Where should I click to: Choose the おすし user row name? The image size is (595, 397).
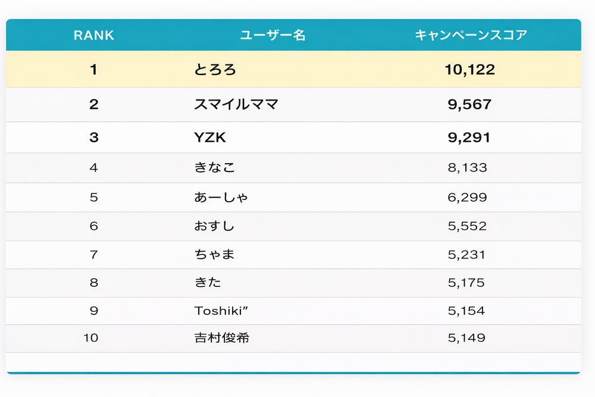[x=214, y=226]
